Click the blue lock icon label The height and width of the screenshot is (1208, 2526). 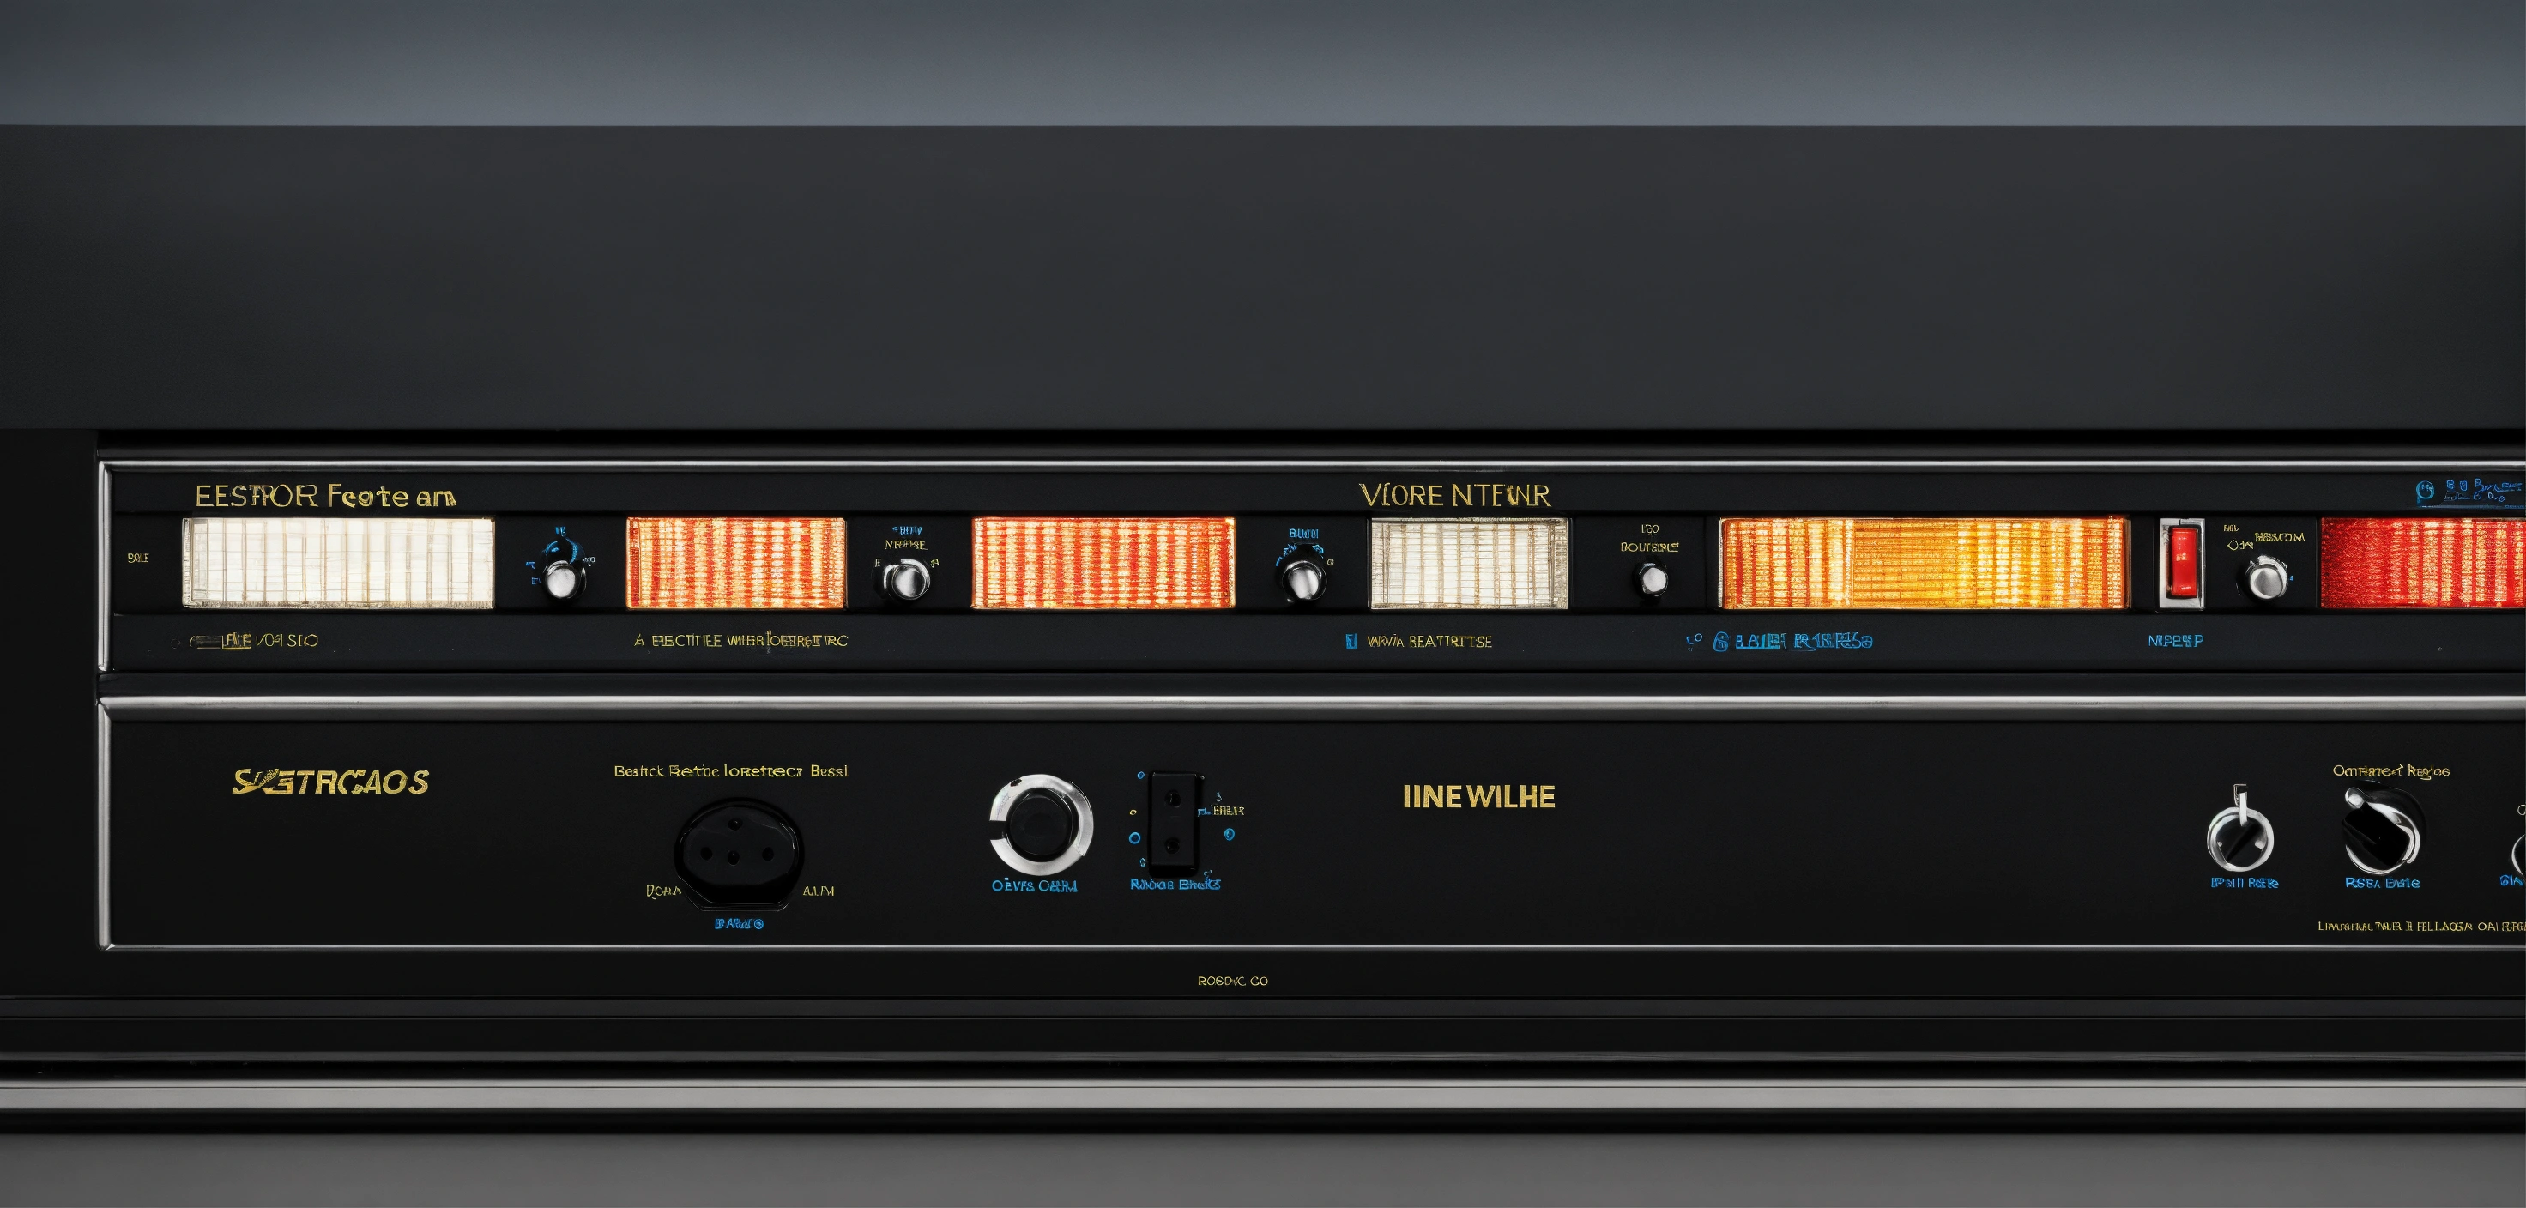[1721, 643]
